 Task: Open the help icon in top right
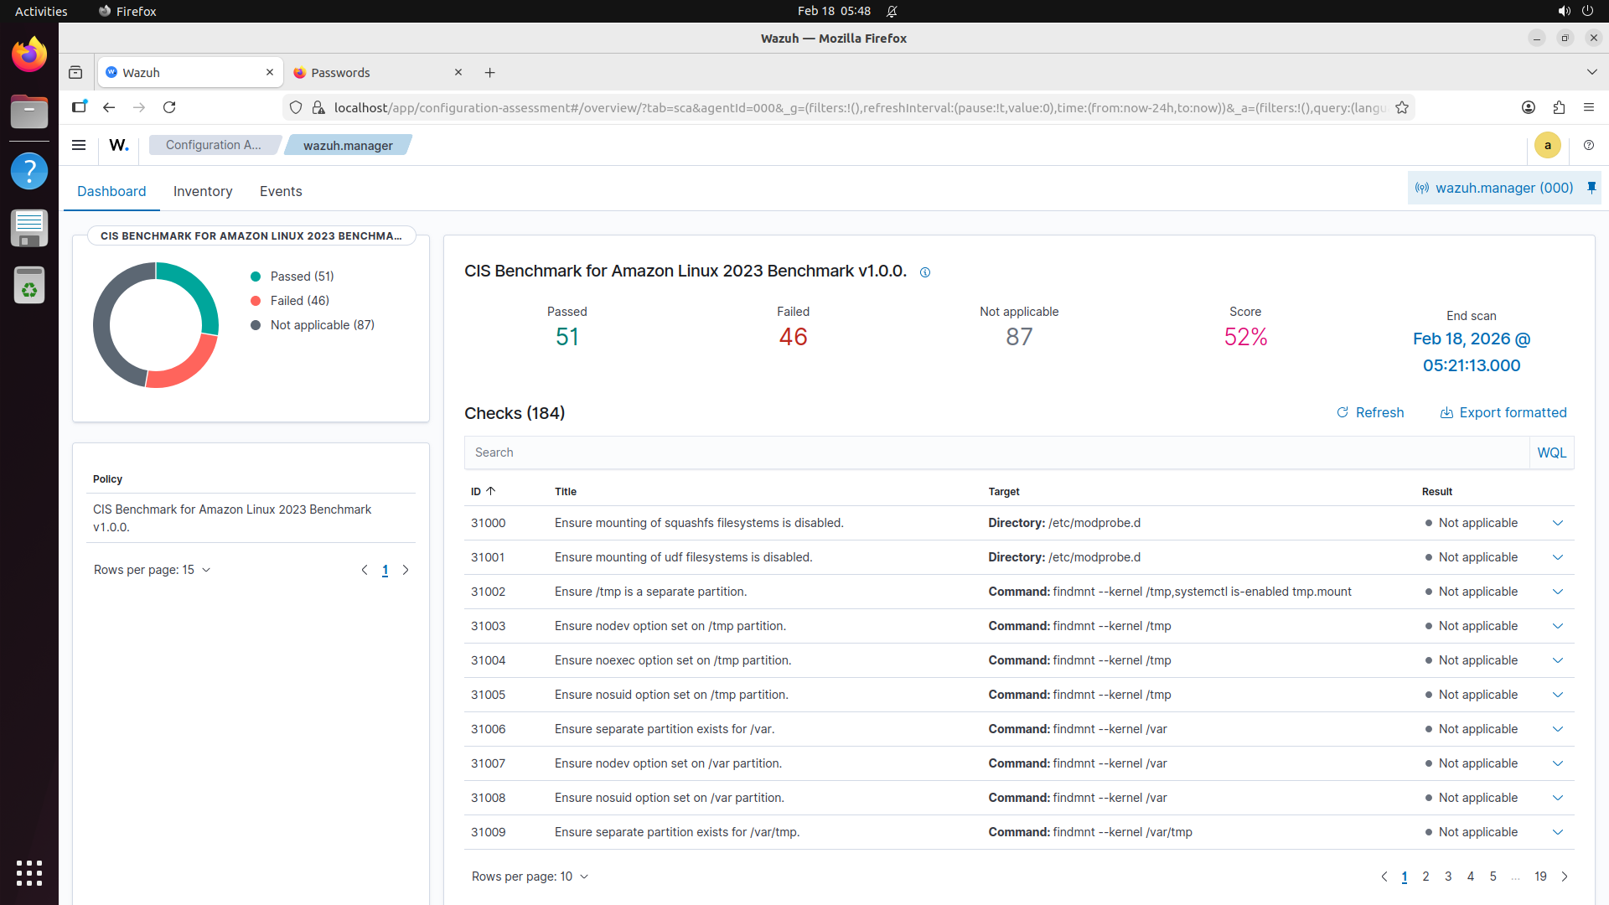(1588, 145)
